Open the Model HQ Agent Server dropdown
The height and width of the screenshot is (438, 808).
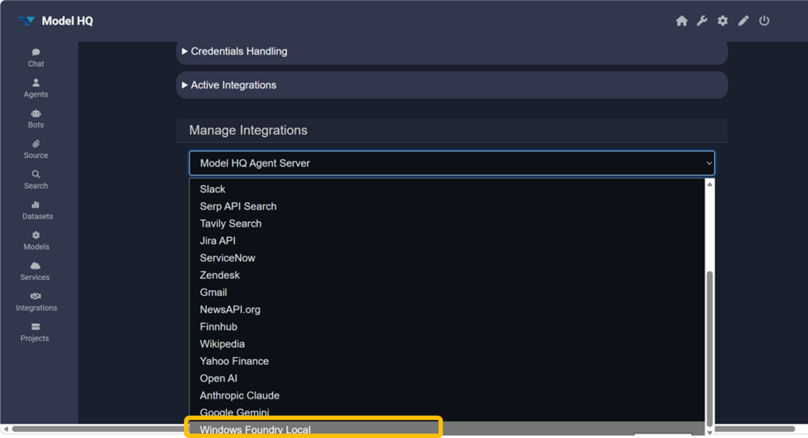452,163
